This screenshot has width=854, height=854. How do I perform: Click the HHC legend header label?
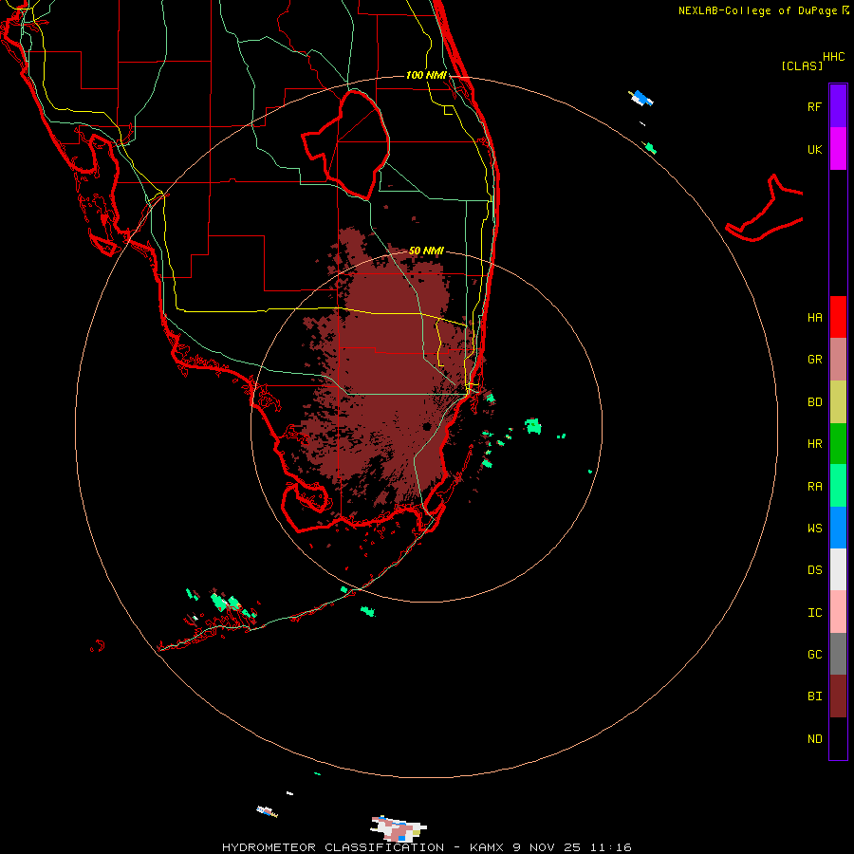coord(833,56)
